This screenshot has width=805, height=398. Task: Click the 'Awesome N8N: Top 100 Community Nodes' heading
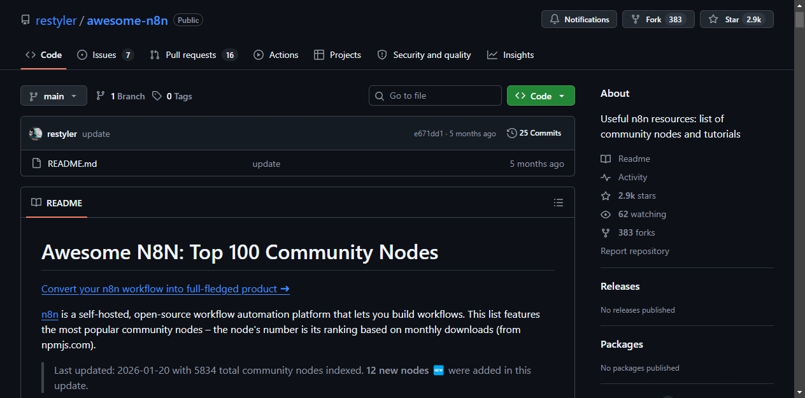tap(239, 252)
